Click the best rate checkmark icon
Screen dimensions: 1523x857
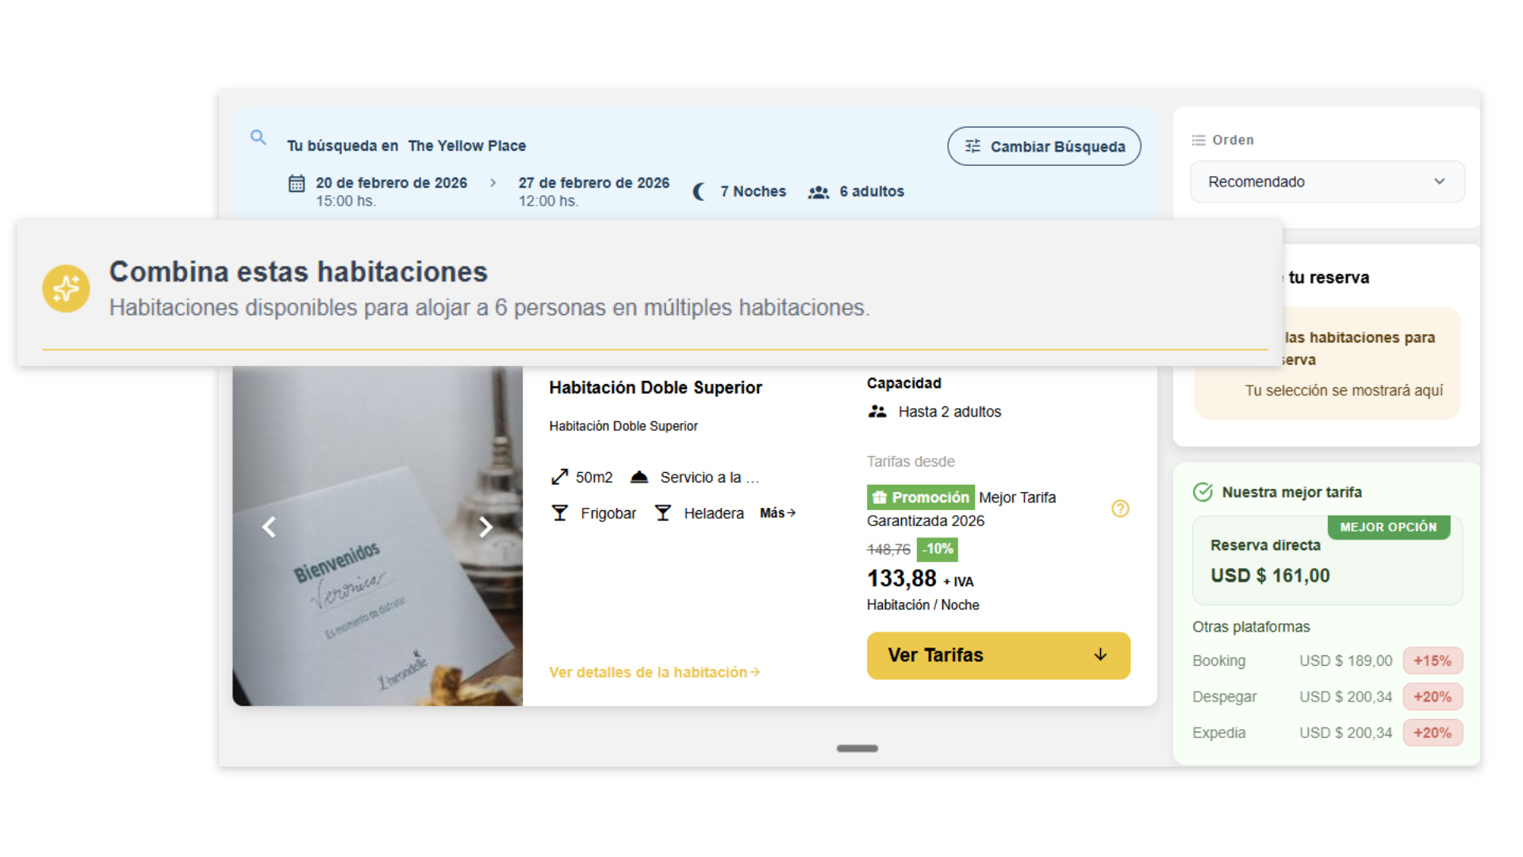pyautogui.click(x=1203, y=492)
